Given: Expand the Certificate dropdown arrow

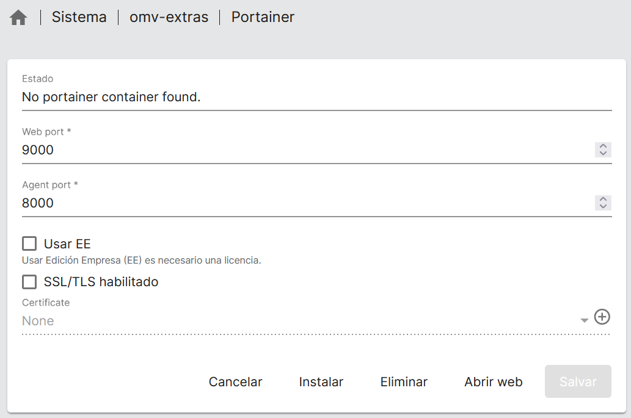Looking at the screenshot, I should click(585, 320).
